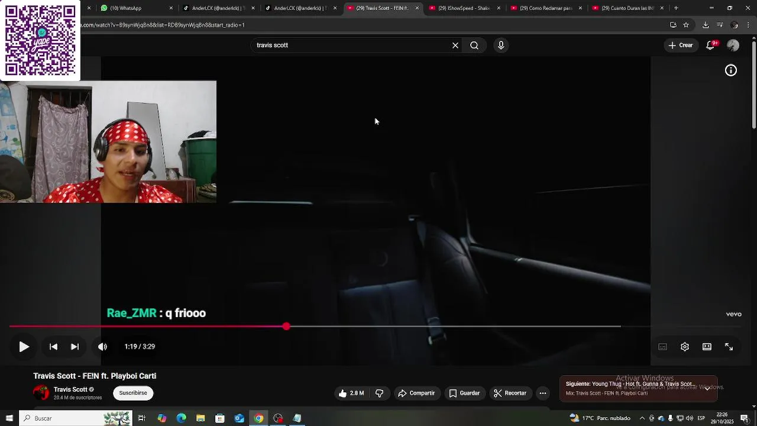Open File Explorer from the taskbar
This screenshot has width=757, height=426.
pos(200,418)
